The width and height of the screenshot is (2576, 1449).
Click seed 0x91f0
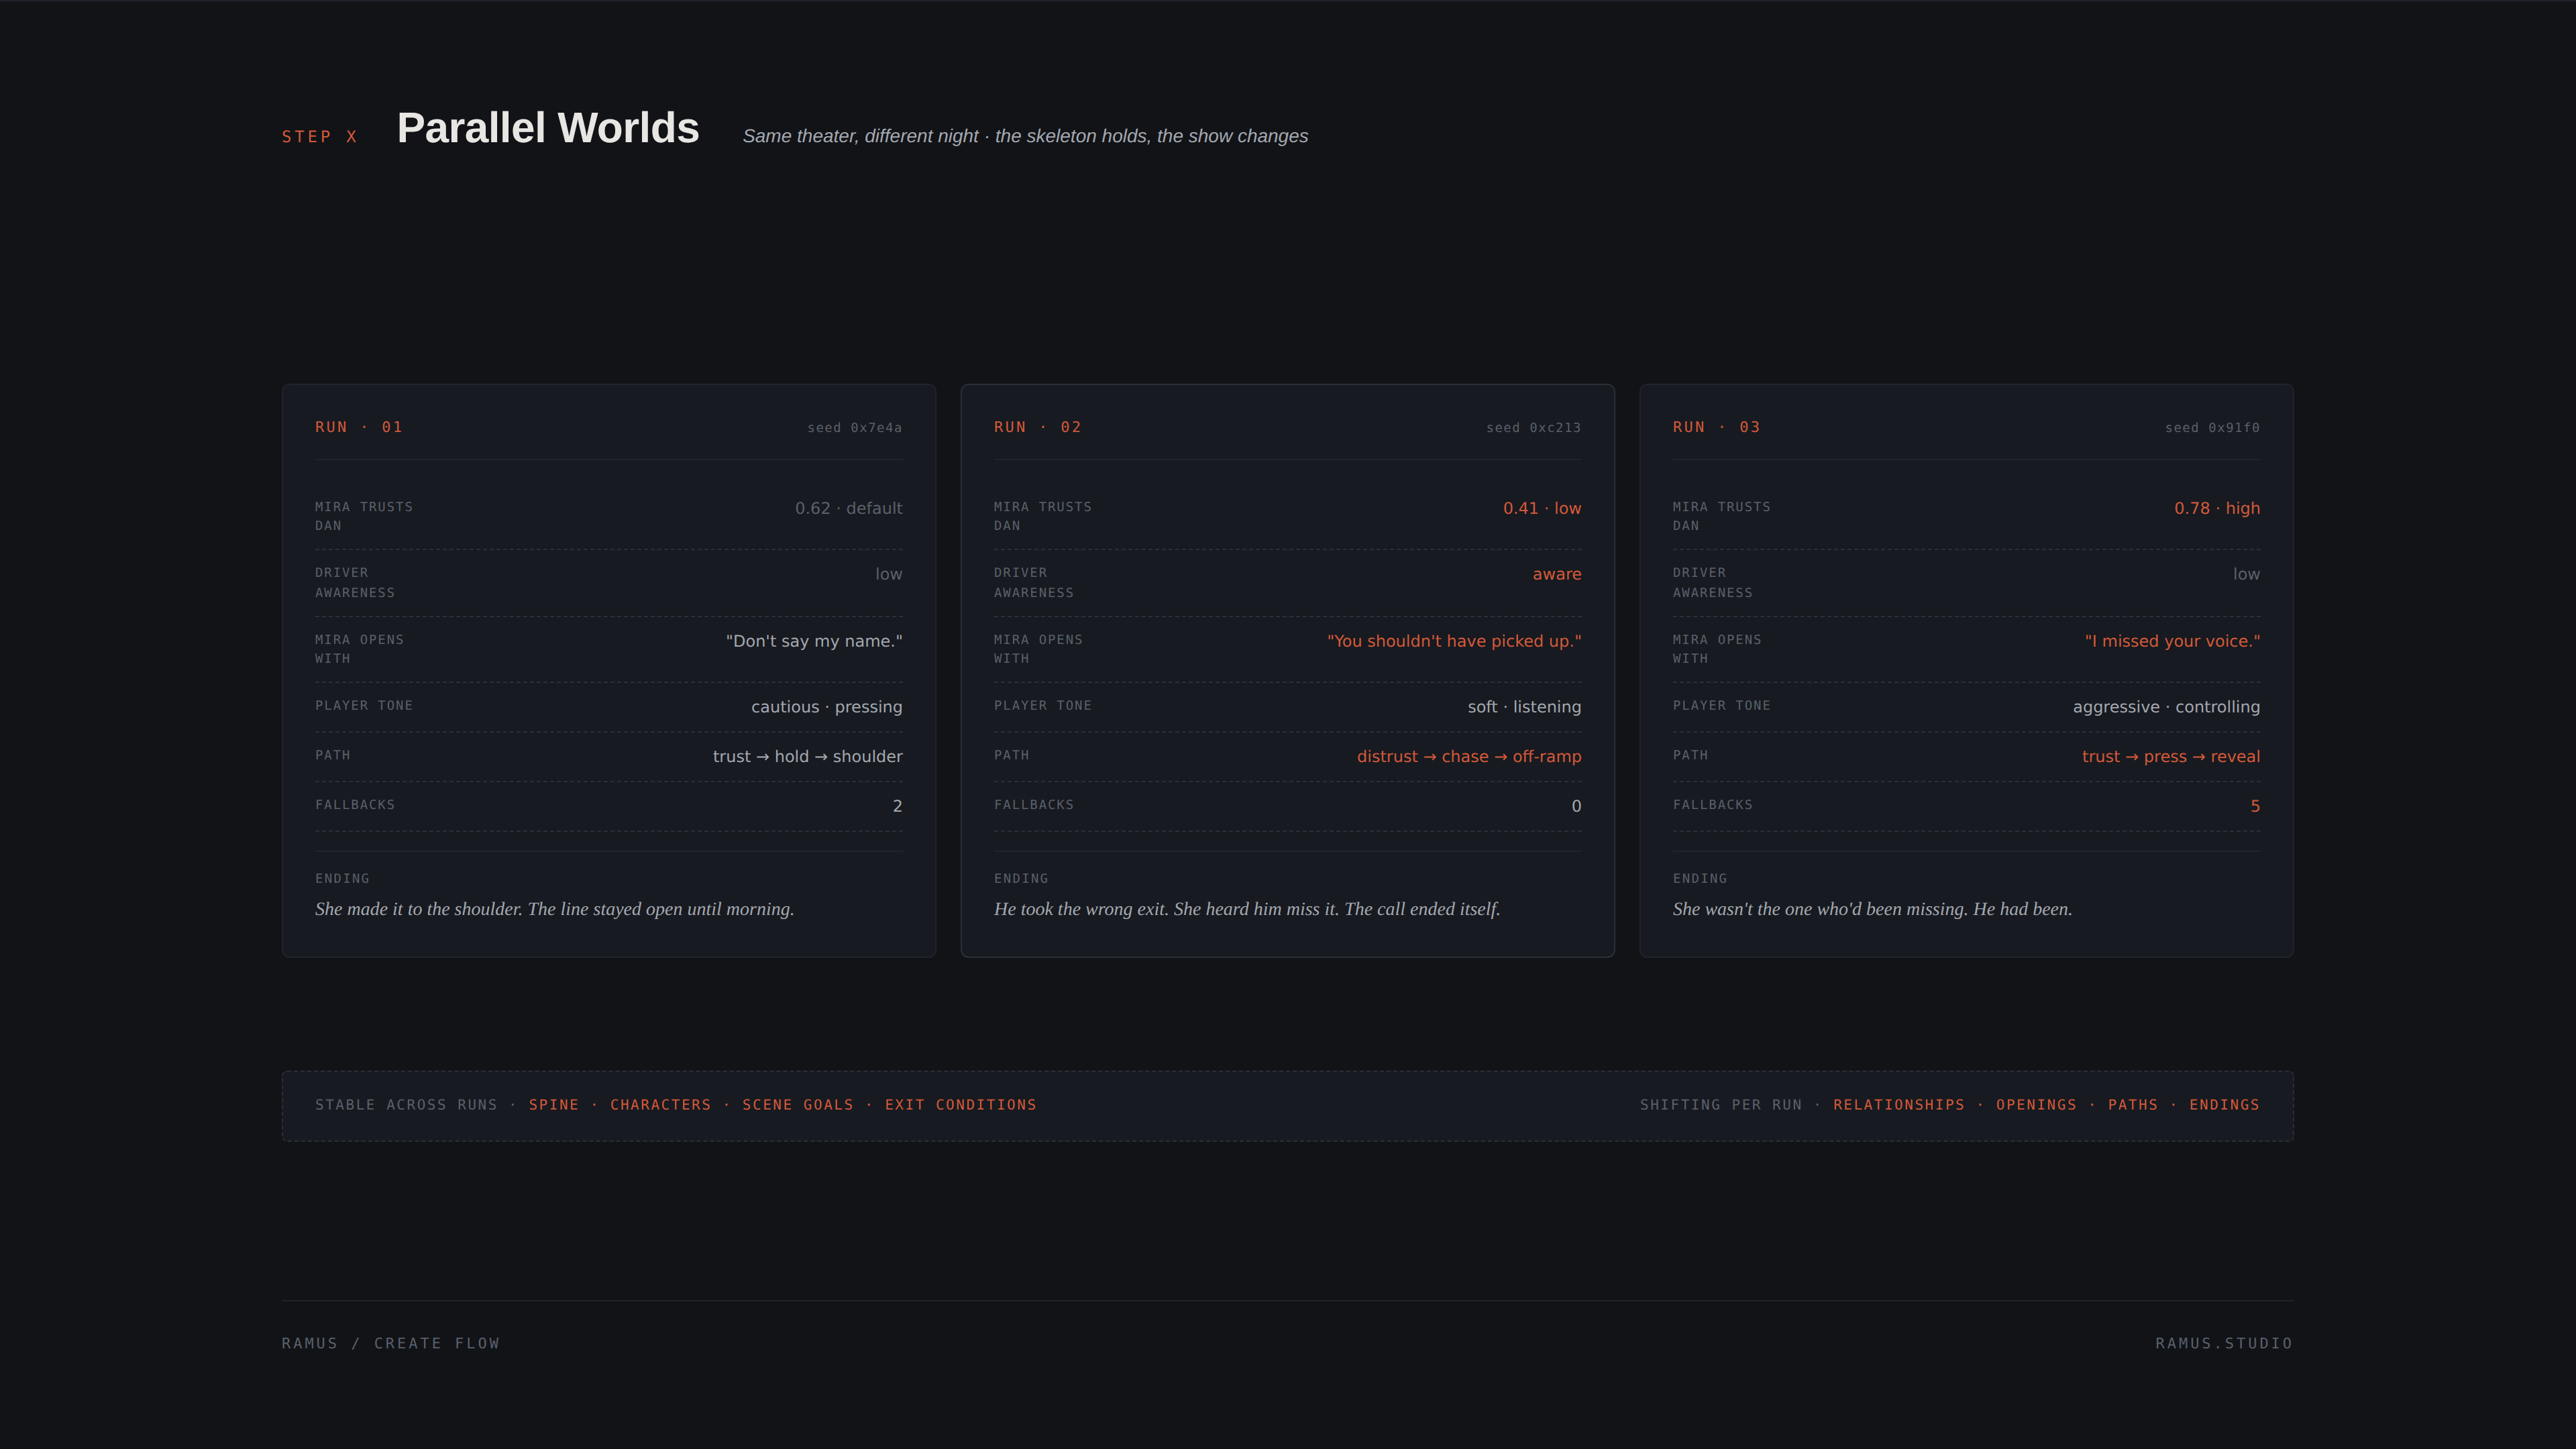click(2213, 428)
